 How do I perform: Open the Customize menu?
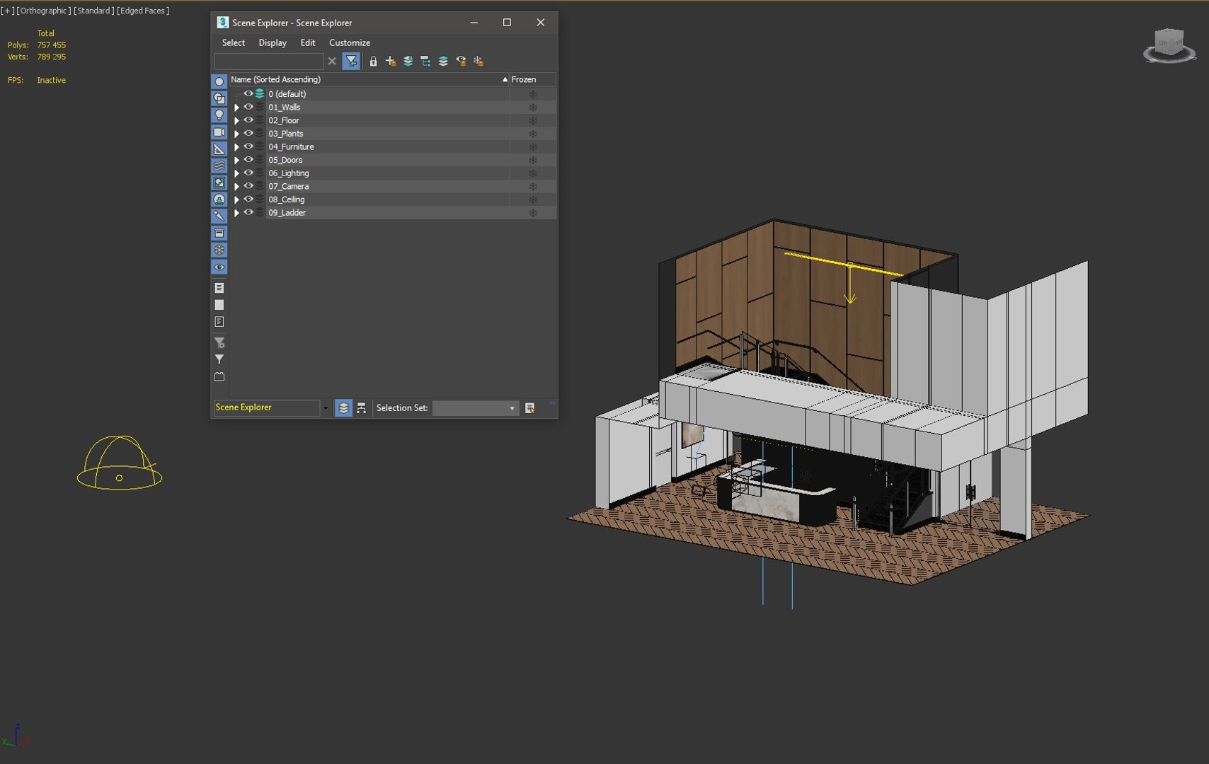point(349,43)
